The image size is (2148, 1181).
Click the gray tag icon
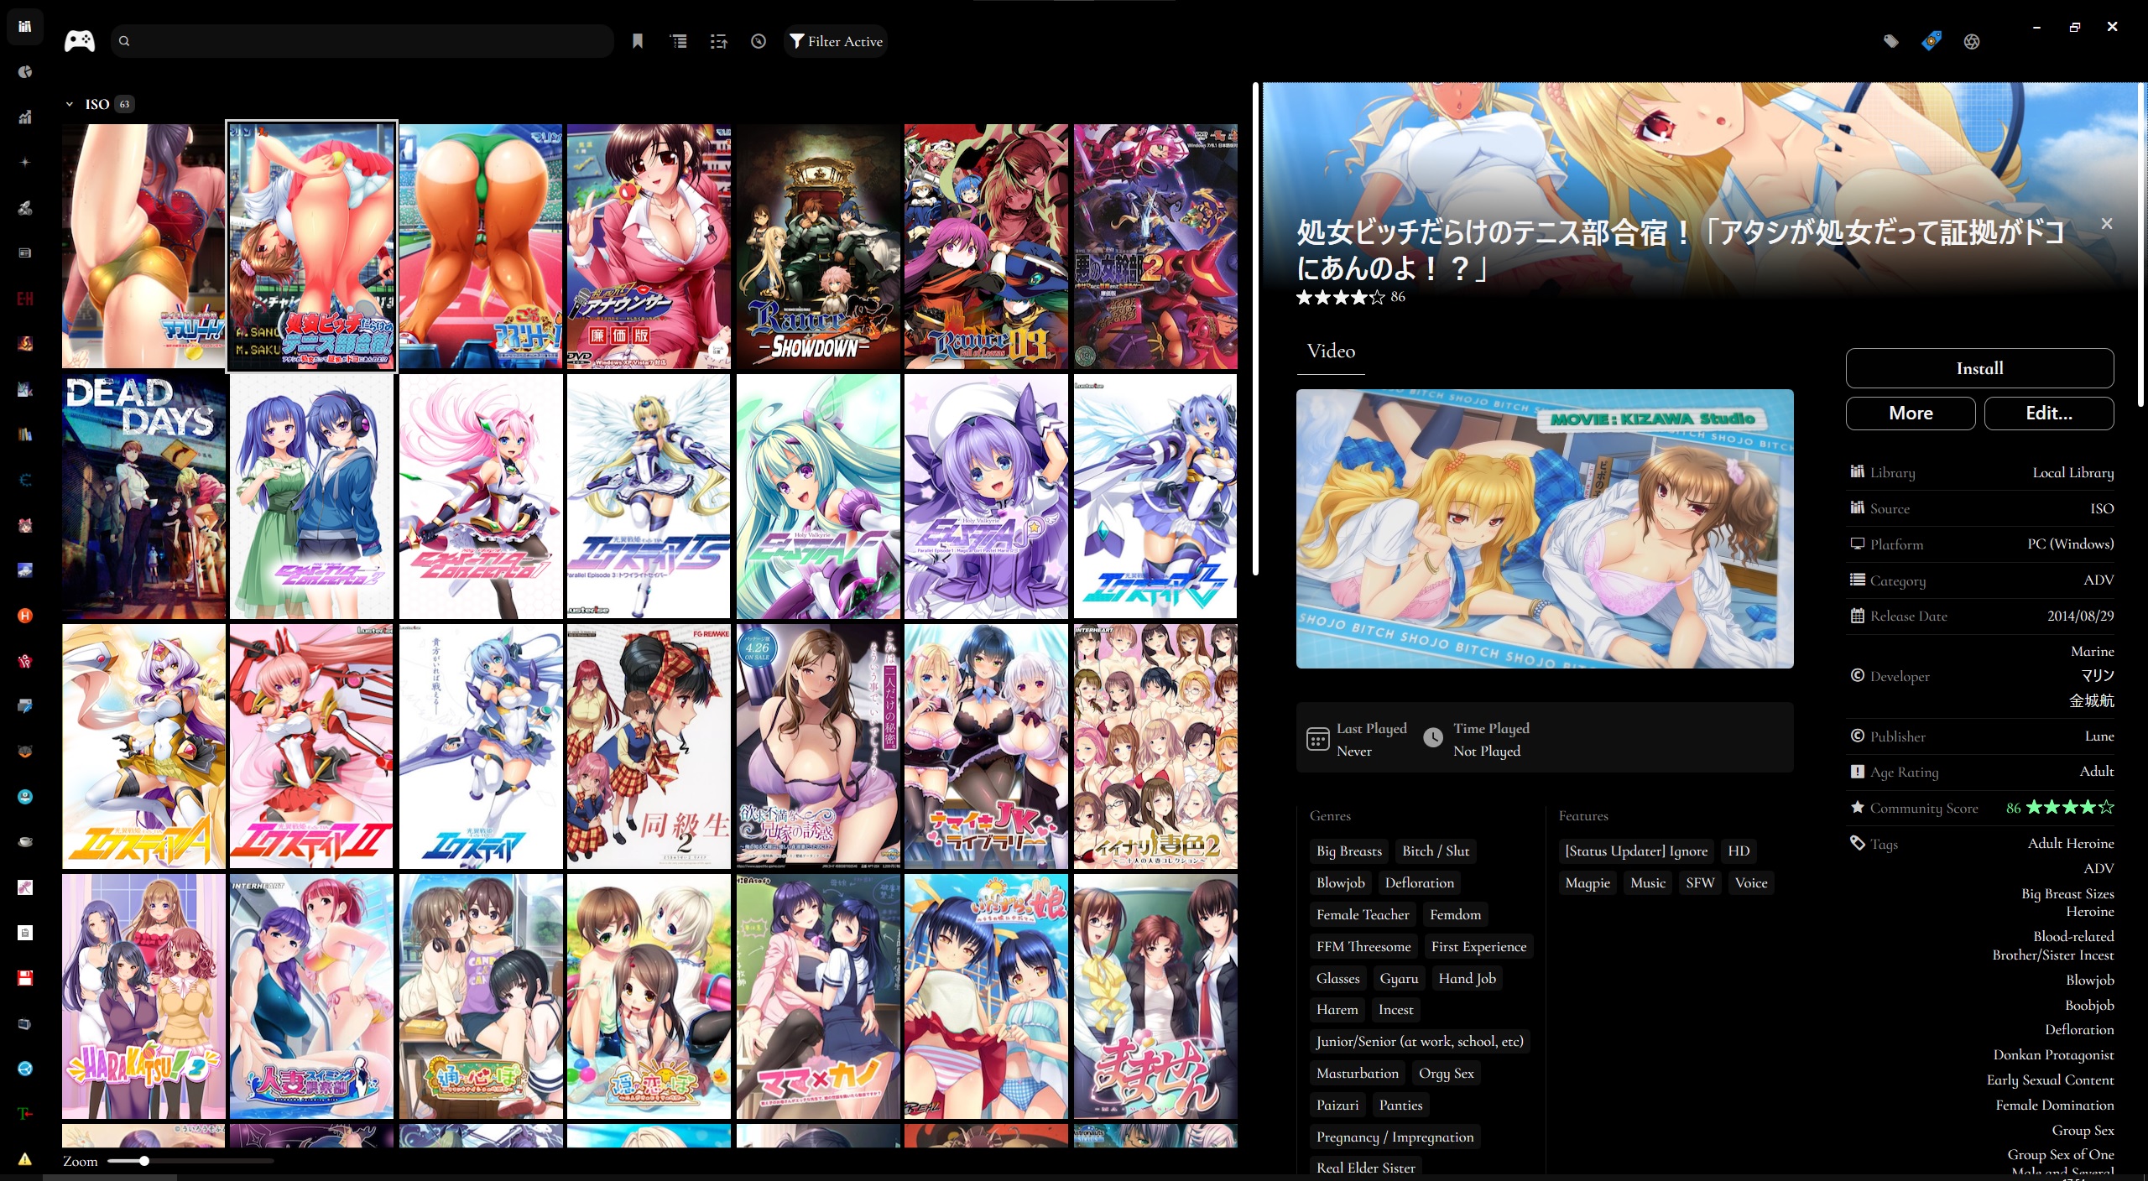coord(1891,41)
